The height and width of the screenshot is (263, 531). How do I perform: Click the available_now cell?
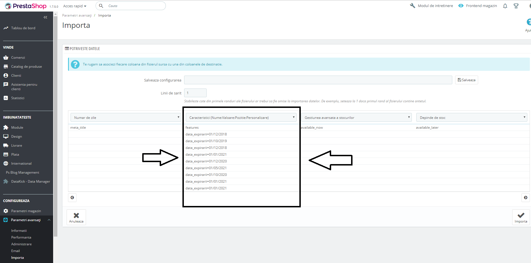pyautogui.click(x=357, y=128)
